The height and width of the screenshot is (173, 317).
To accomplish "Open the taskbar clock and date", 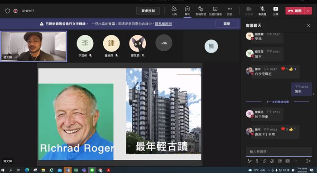I will pos(302,170).
